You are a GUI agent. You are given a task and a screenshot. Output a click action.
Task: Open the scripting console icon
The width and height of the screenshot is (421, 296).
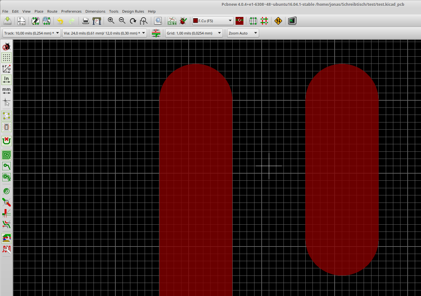point(292,21)
